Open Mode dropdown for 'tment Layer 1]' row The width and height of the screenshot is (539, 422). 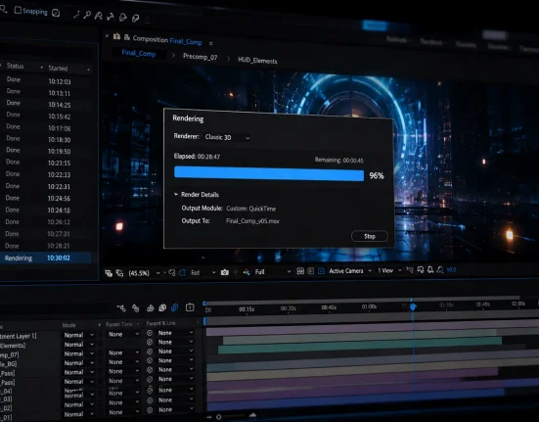79,335
